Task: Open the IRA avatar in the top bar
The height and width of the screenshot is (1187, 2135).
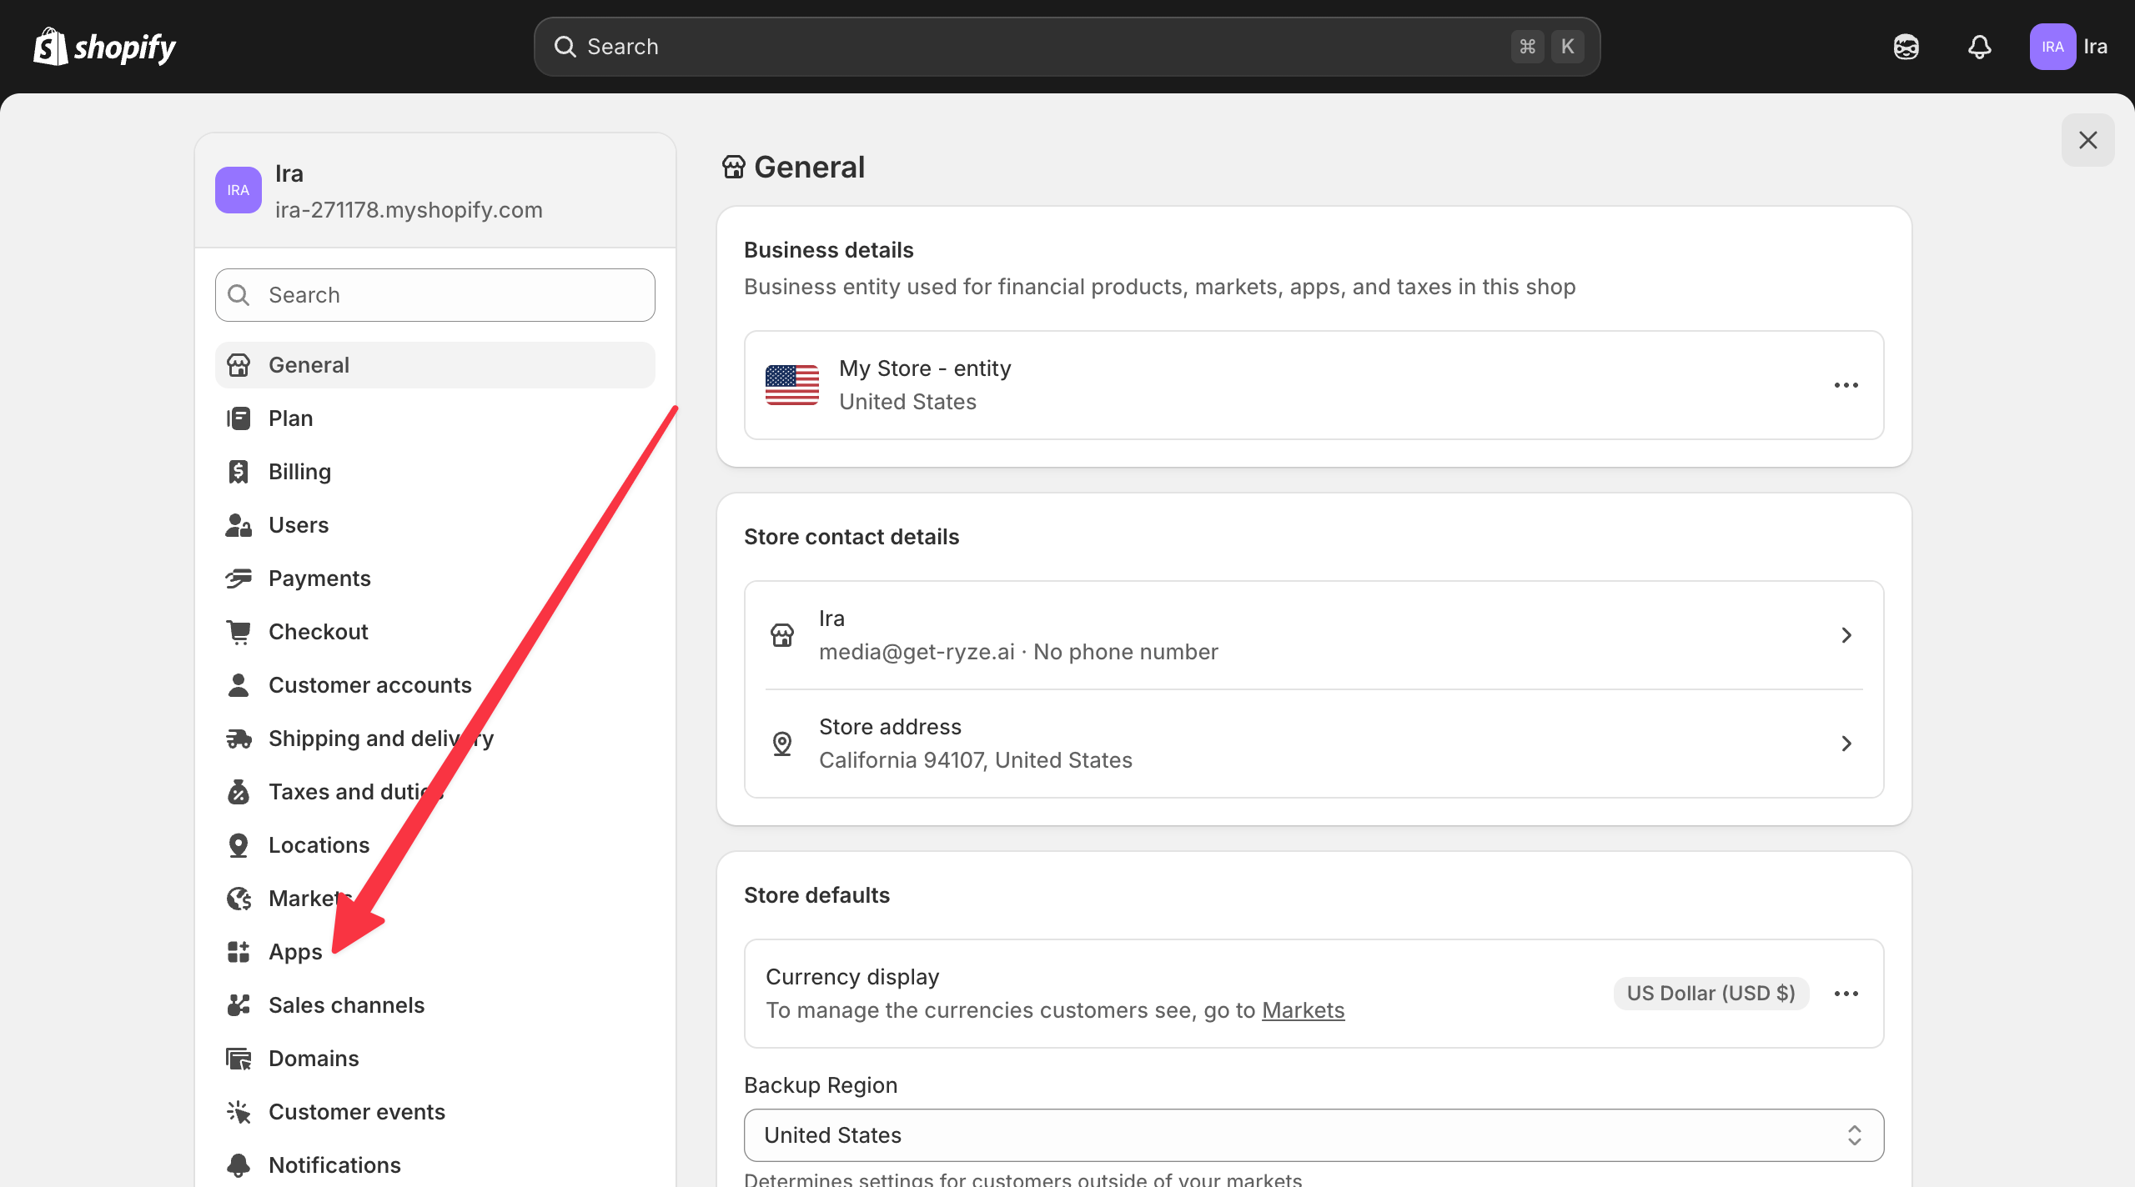Action: (x=2052, y=47)
